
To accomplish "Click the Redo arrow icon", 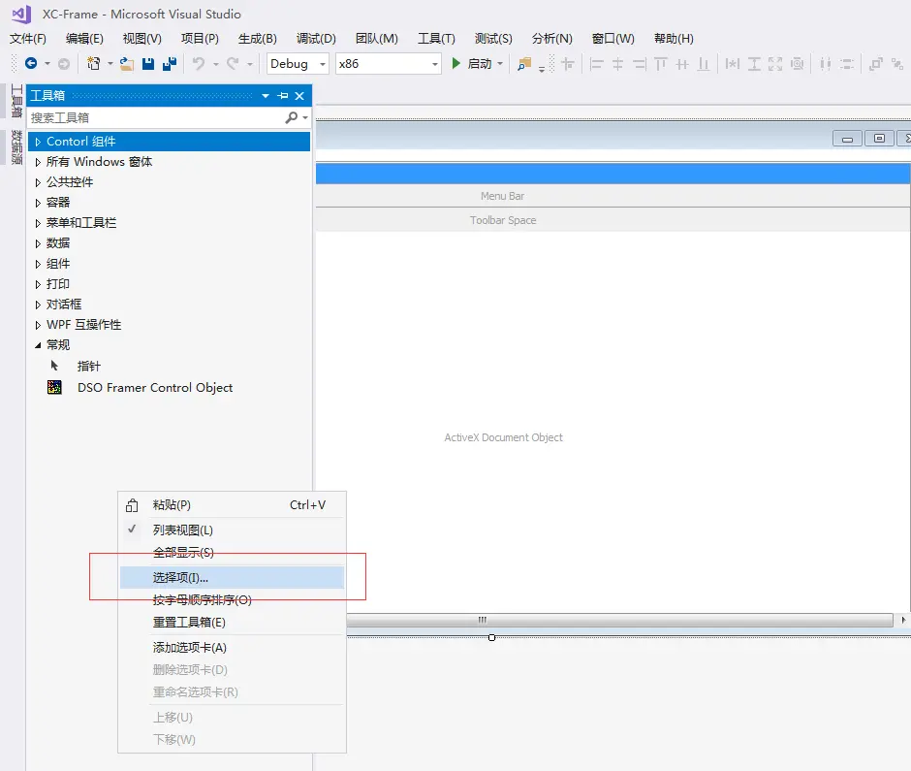I will [x=233, y=63].
